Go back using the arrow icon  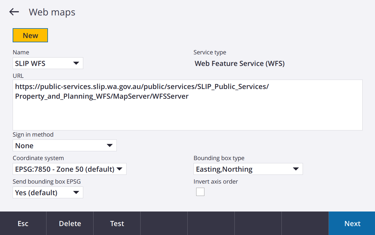[x=14, y=12]
